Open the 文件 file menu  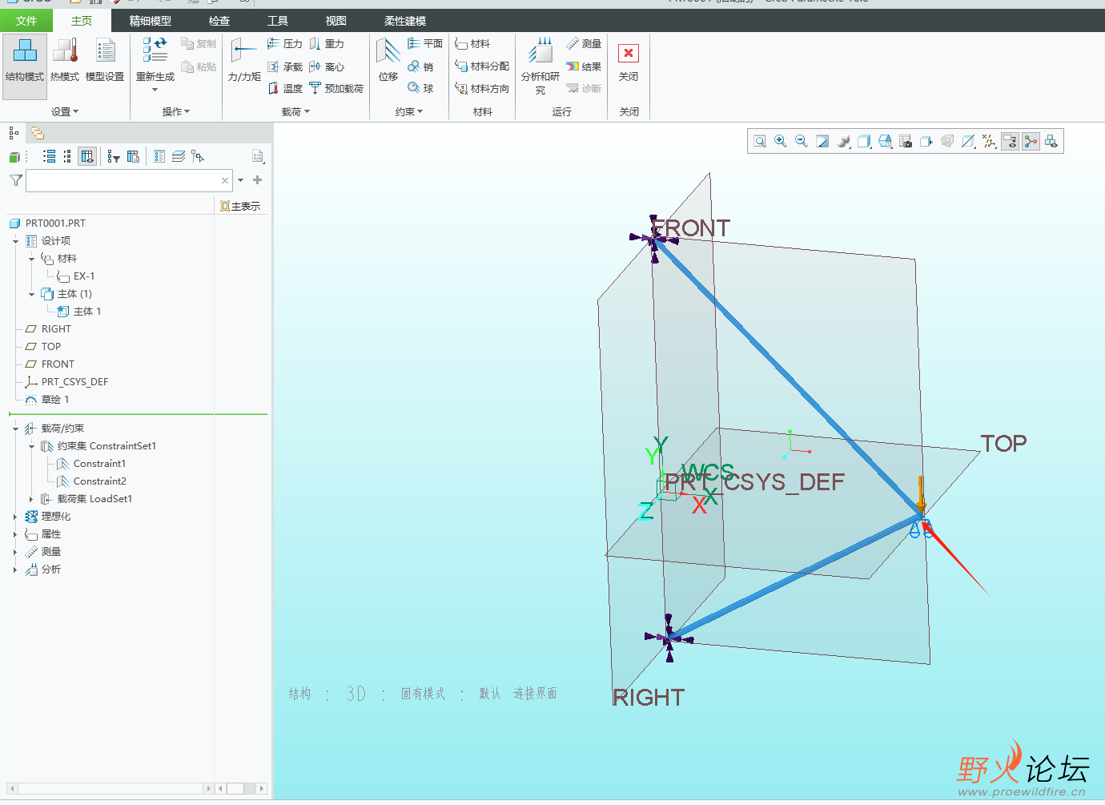tap(26, 21)
